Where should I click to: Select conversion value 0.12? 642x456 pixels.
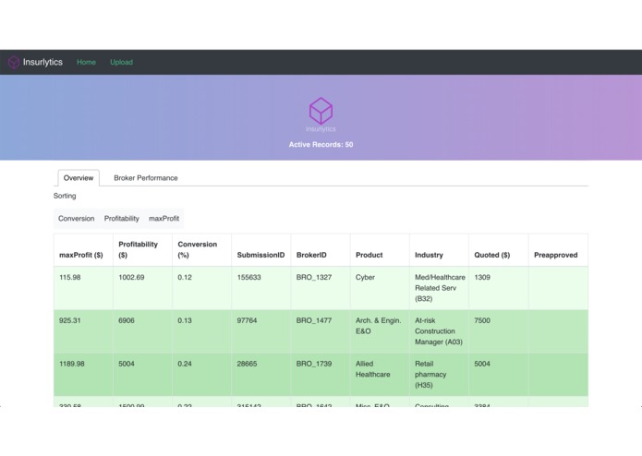tap(185, 277)
